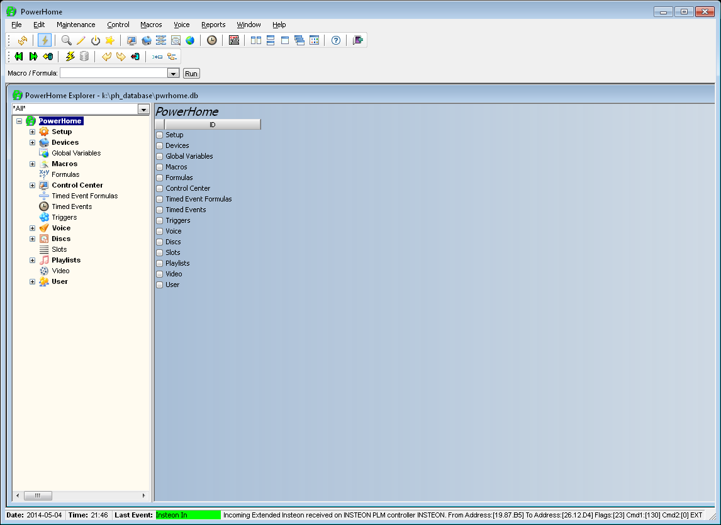Image resolution: width=721 pixels, height=525 pixels.
Task: Click the Macro / Formula input field
Action: coord(114,73)
